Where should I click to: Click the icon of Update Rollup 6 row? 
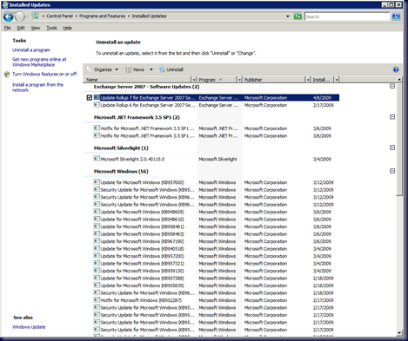(x=97, y=105)
